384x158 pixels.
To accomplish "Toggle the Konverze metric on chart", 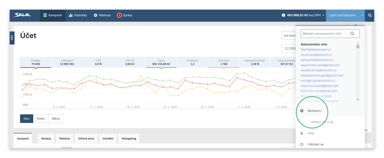I will (224, 62).
